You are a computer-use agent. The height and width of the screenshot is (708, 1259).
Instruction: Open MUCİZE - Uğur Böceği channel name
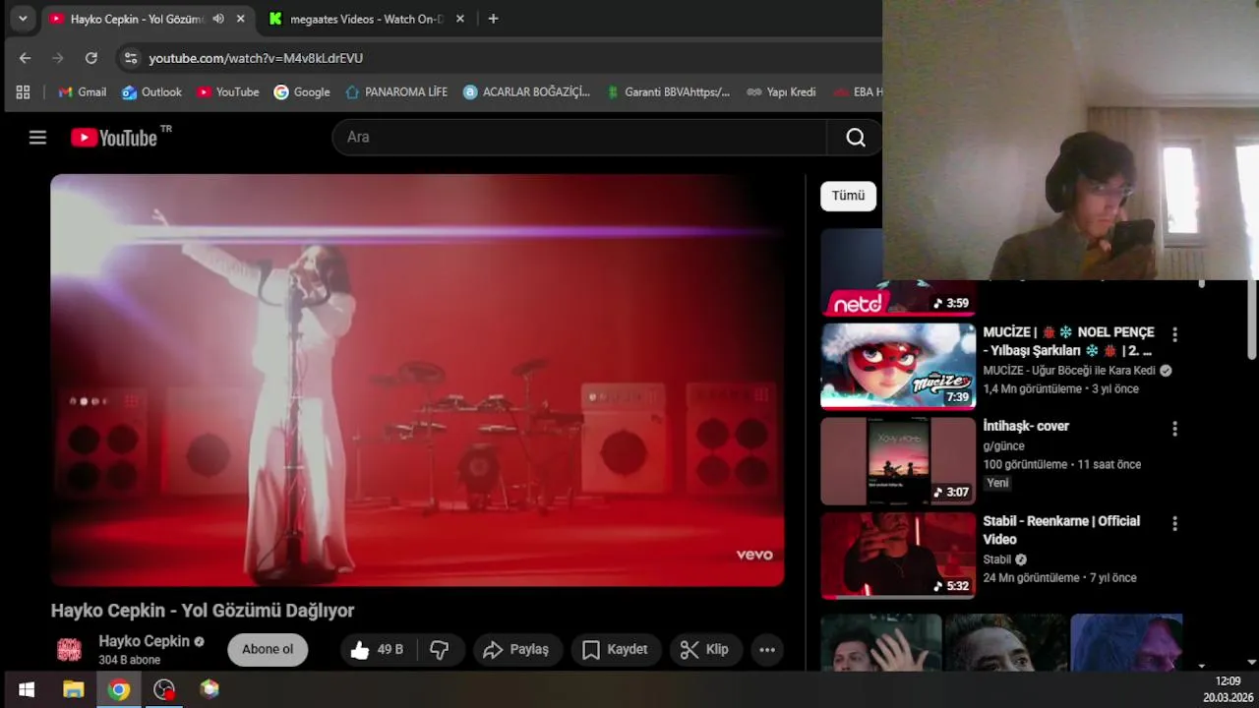1069,371
